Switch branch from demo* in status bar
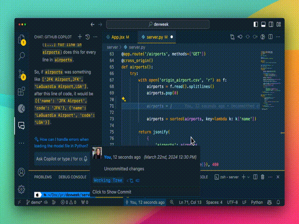Viewport: 299px width, 224px height. [34, 202]
